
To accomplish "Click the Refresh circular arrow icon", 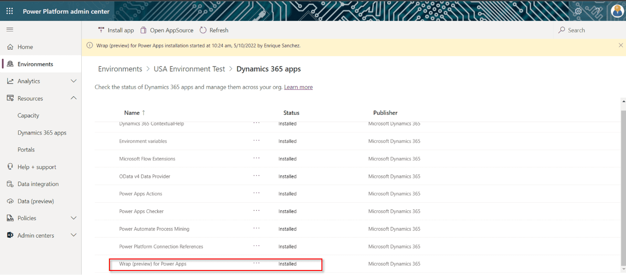I will pyautogui.click(x=203, y=30).
